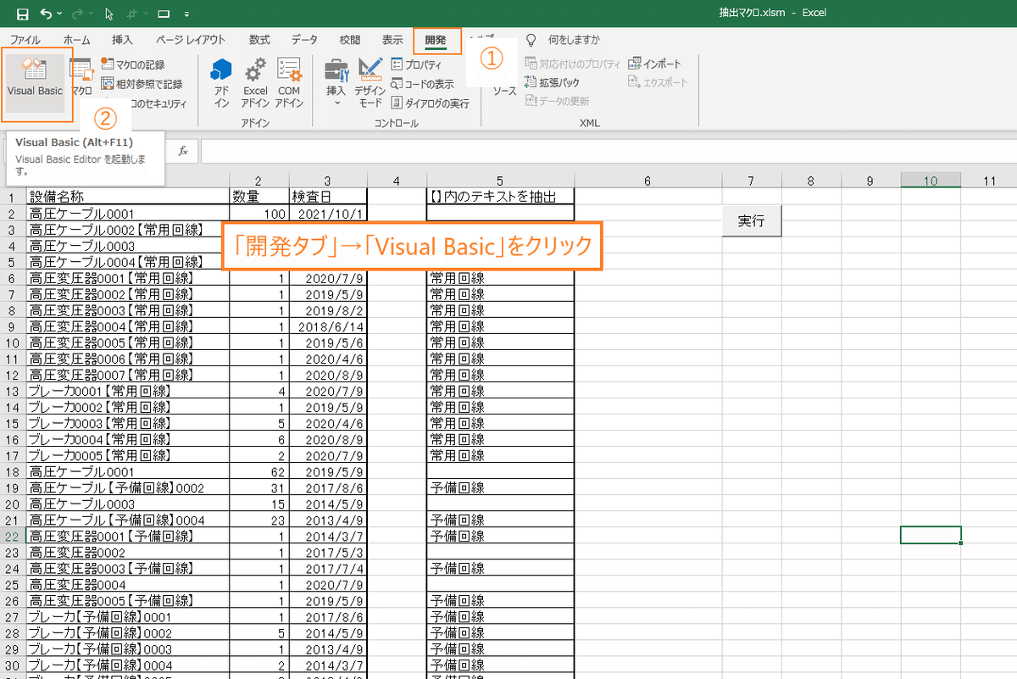Select the 予備回線 cell in row 19
This screenshot has width=1017, height=679.
501,487
